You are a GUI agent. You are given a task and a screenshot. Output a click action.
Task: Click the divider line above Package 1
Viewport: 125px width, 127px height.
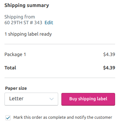pyautogui.click(x=60, y=44)
